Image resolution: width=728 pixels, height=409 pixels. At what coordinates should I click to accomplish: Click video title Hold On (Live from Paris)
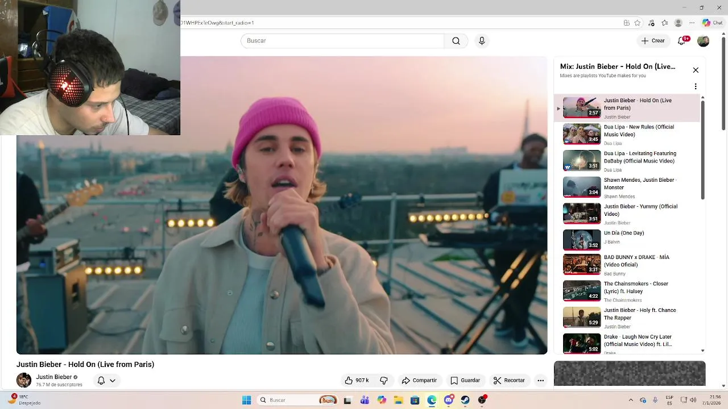pyautogui.click(x=85, y=365)
